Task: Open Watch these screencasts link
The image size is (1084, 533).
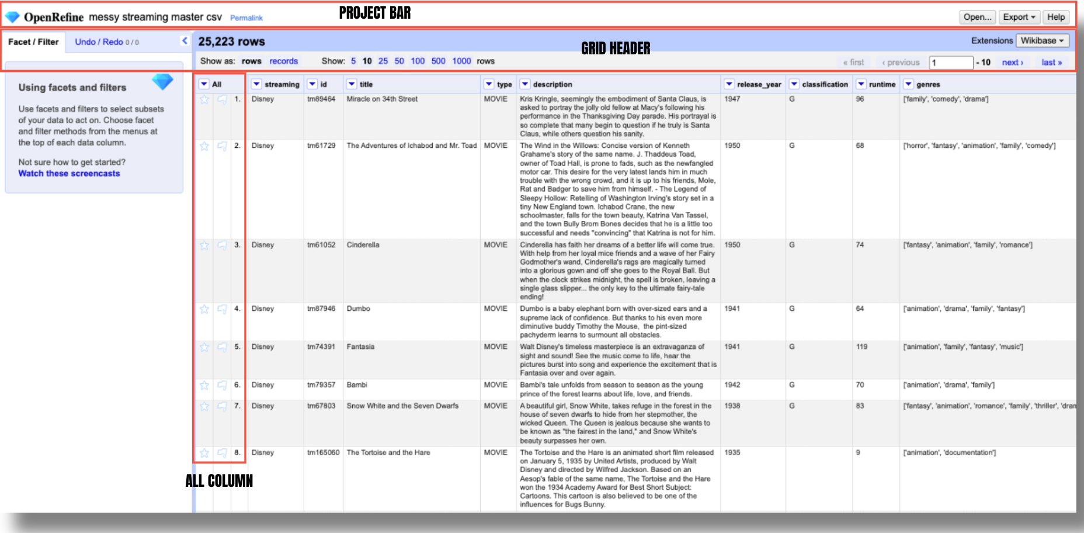Action: (69, 174)
